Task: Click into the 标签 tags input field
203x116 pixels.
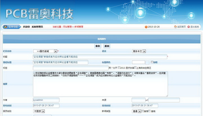Action: pos(71,68)
